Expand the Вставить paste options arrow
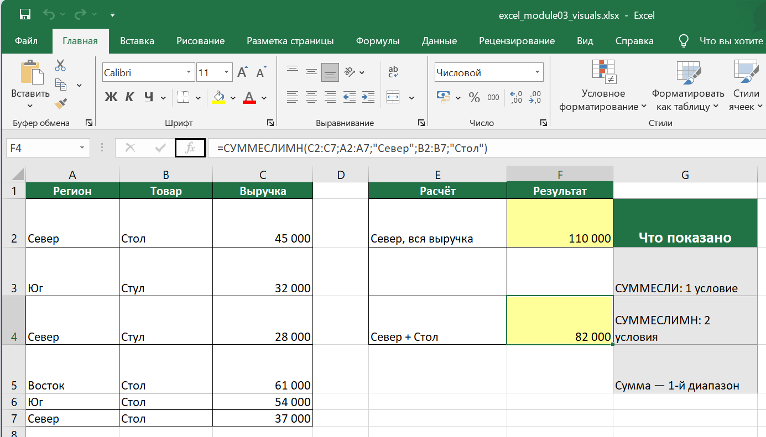The height and width of the screenshot is (437, 766). [30, 106]
